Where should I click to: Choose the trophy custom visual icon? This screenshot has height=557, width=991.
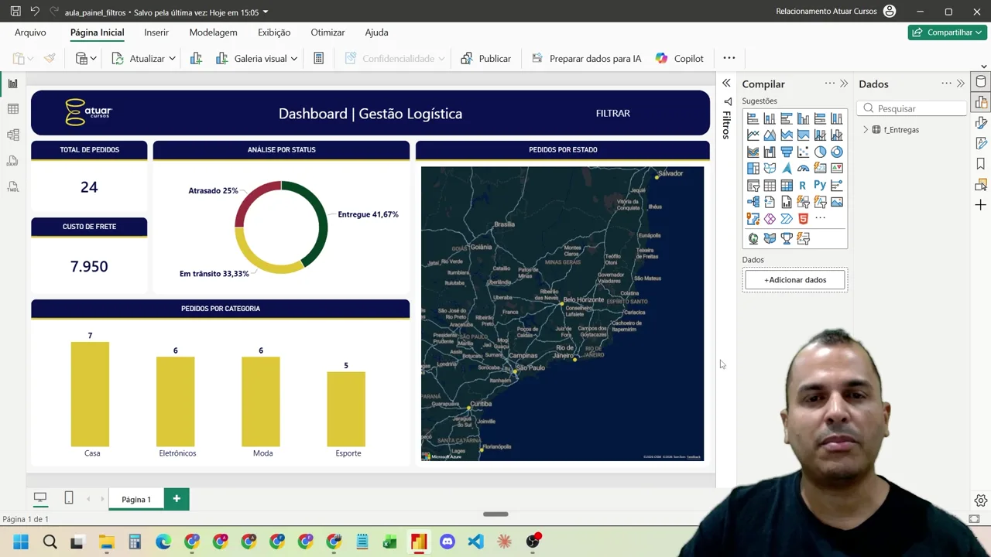pos(787,238)
